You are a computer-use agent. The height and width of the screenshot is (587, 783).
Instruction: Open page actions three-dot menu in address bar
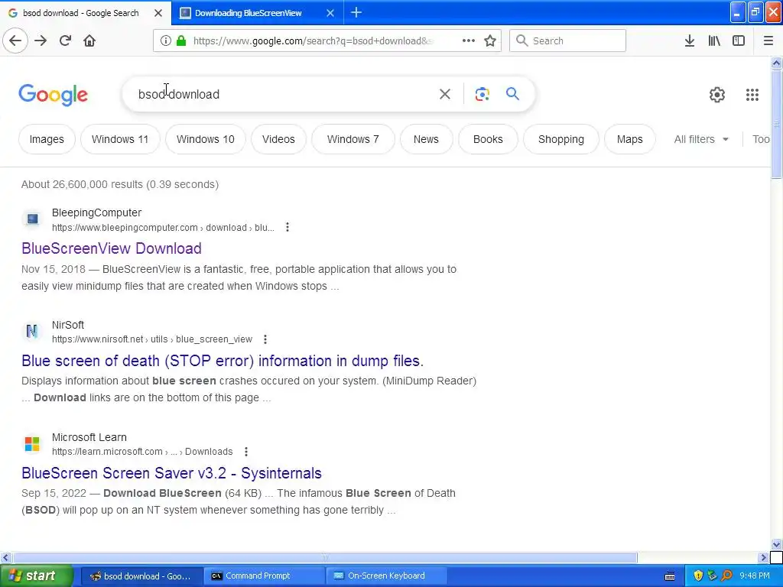click(469, 41)
